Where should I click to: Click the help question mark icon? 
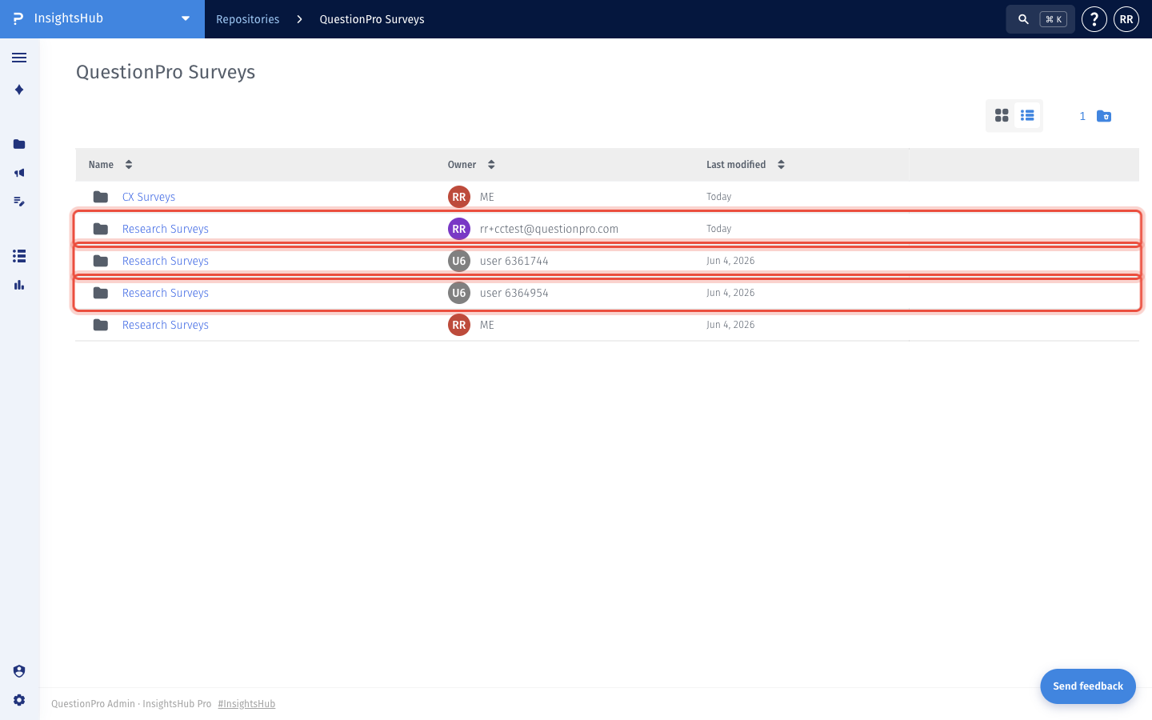click(x=1094, y=19)
